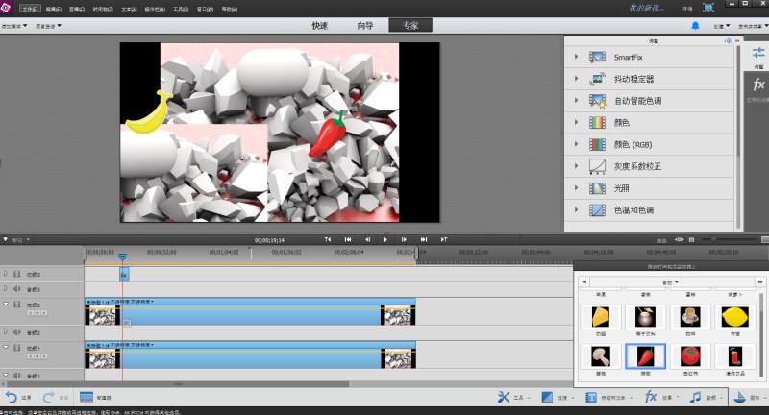Viewport: 769px width, 415px height.
Task: Collapse the Video 2 track triangle
Action: point(6,304)
